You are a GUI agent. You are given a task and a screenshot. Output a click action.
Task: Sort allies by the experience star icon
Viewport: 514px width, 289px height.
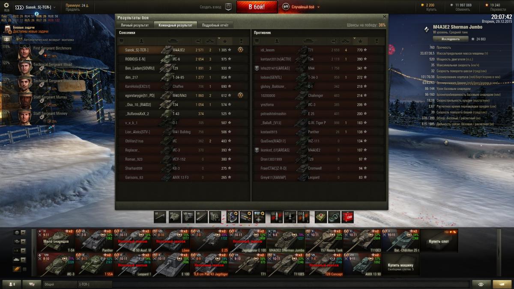tap(225, 41)
